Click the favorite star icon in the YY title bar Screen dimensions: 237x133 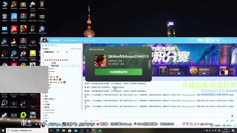coord(85,40)
